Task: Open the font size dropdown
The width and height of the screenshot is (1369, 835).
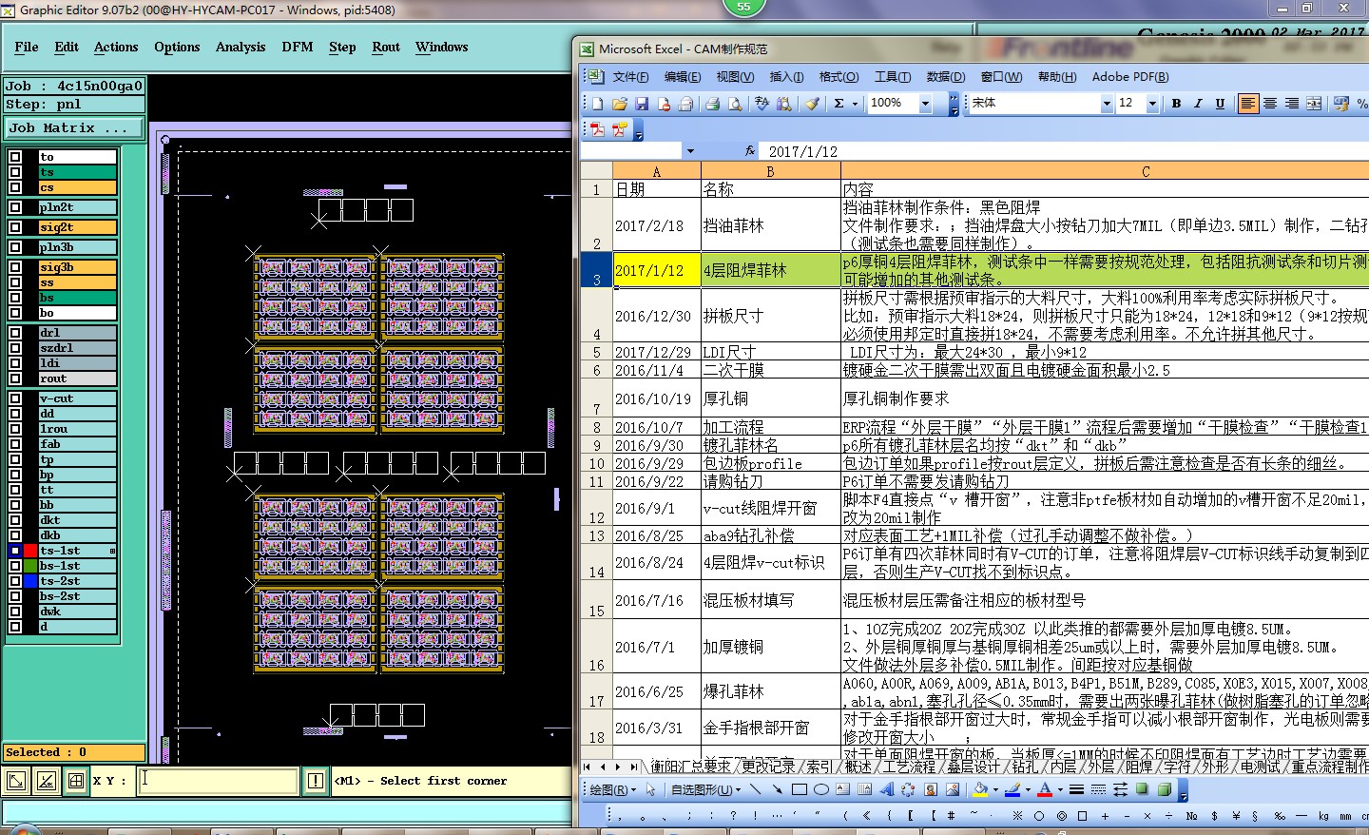Action: click(1152, 104)
